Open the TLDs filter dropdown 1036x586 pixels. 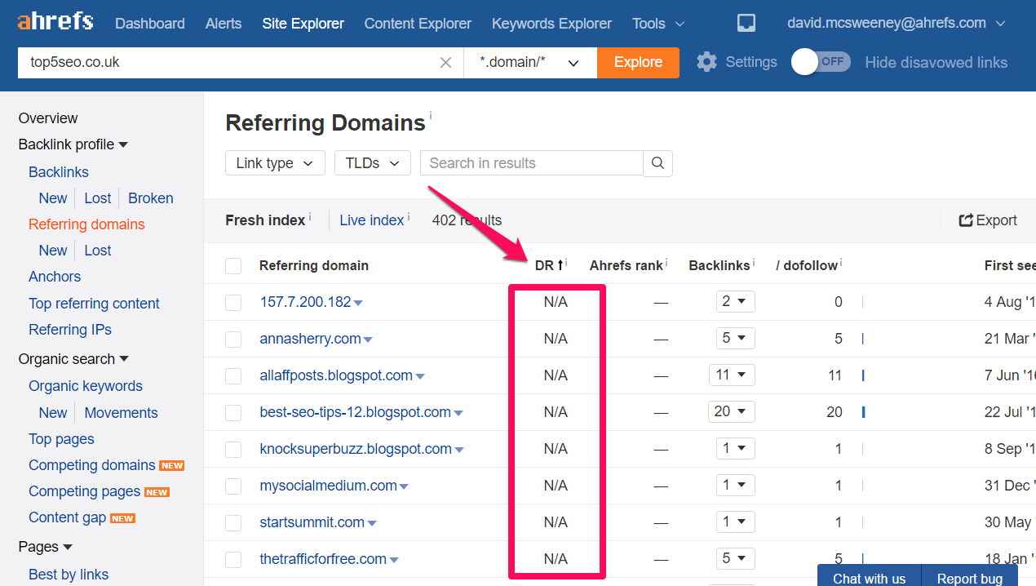tap(372, 162)
